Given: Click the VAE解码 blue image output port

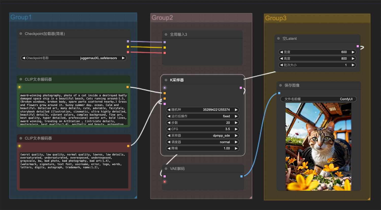Looking at the screenshot, I should 241,176.
